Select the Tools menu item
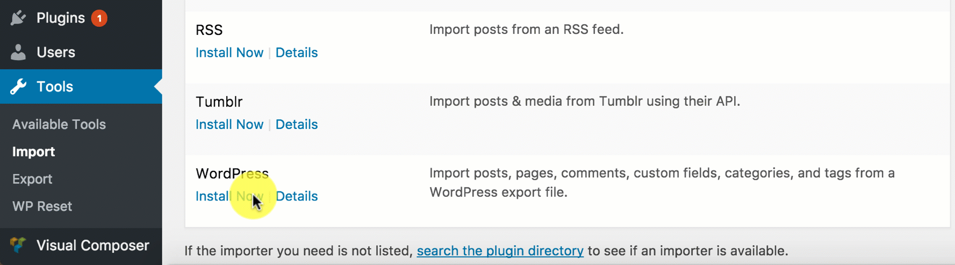Viewport: 955px width, 265px height. [81, 87]
